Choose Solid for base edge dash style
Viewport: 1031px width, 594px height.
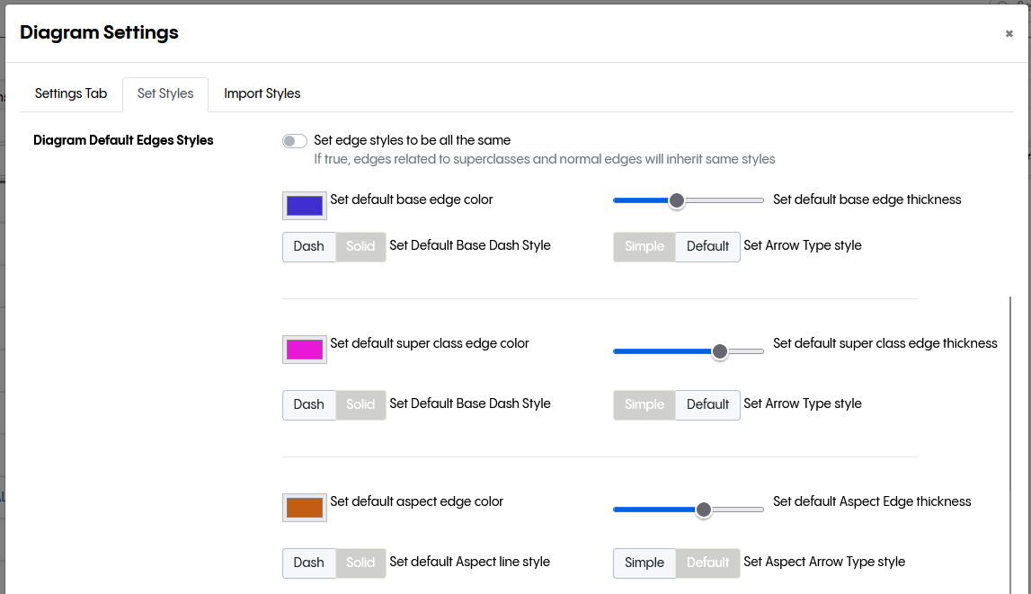coord(360,247)
